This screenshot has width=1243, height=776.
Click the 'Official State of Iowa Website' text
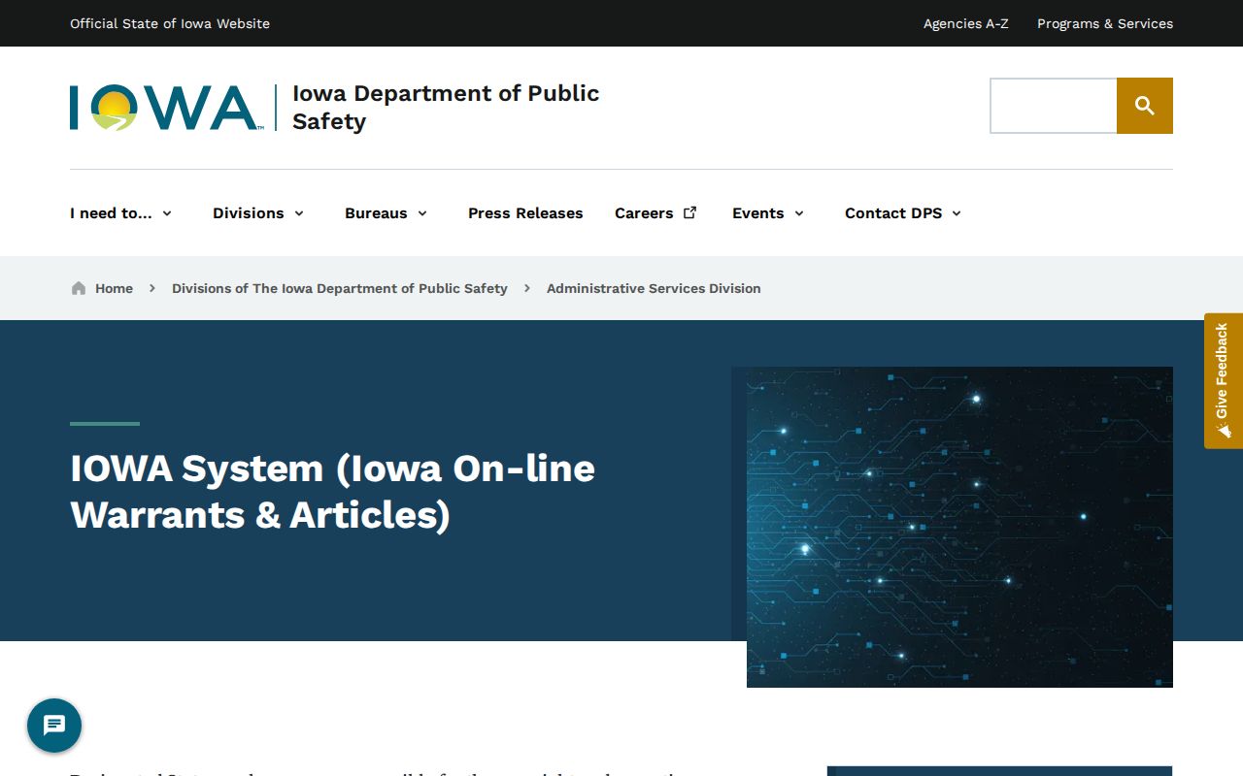click(x=170, y=23)
